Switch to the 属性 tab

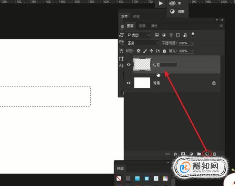[154, 26]
